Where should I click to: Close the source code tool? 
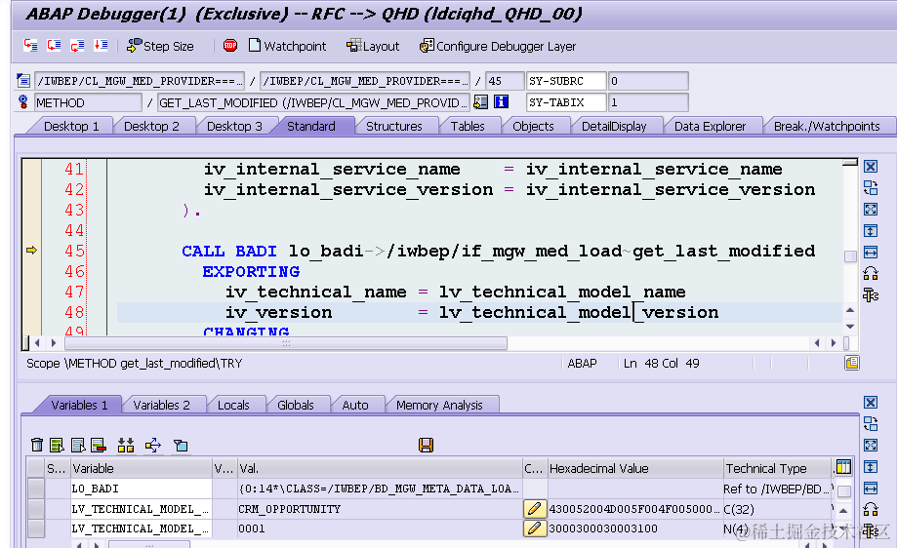click(870, 167)
